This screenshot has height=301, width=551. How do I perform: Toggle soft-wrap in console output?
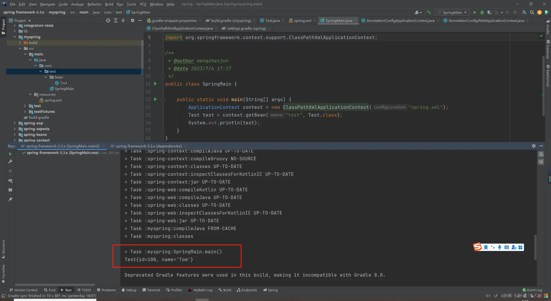(541, 155)
